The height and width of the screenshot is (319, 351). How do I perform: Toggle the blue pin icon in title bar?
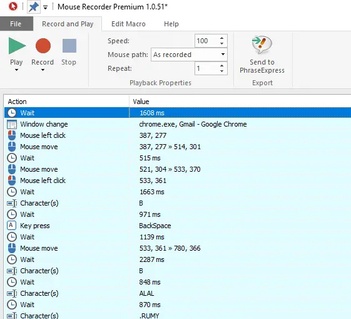(34, 7)
